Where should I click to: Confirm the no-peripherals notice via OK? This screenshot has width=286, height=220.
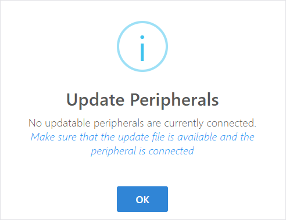[x=142, y=199]
